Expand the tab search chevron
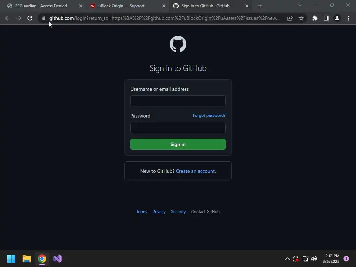Screen dimensions: 356x267 click(300, 5)
